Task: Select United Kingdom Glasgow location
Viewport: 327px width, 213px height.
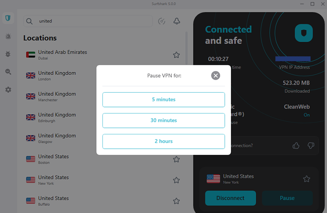Action: [x=60, y=138]
